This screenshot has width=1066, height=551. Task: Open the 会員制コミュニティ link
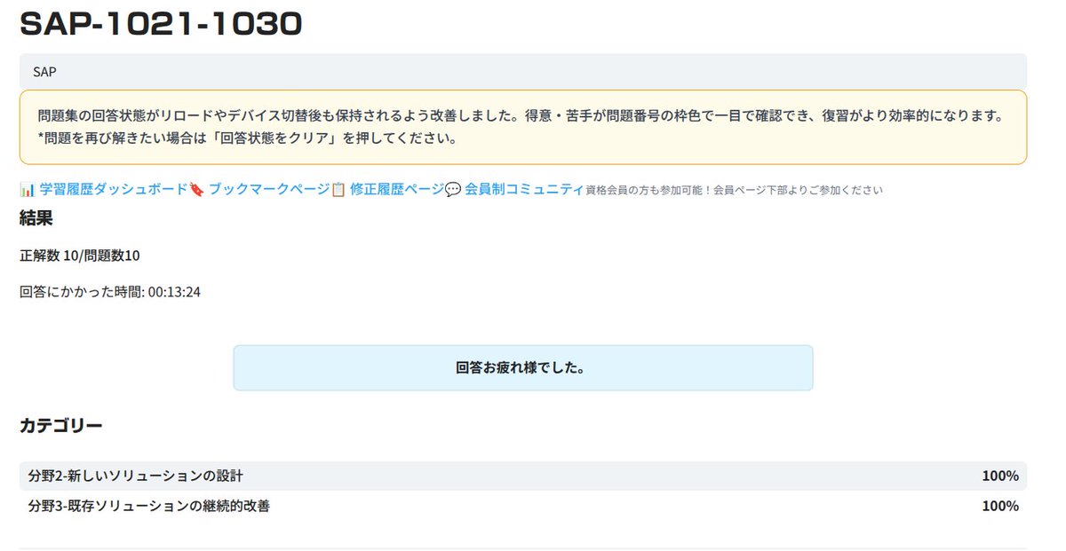point(524,189)
